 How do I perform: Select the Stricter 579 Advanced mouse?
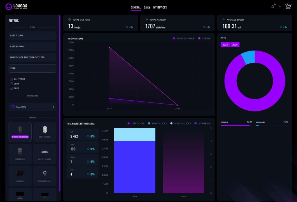[x=20, y=132]
